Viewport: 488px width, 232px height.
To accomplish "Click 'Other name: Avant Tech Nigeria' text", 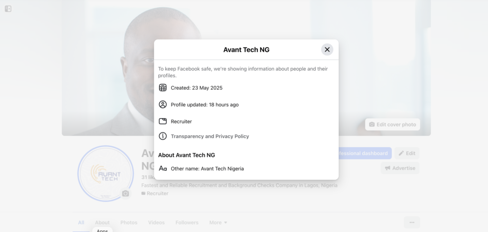I will click(207, 169).
